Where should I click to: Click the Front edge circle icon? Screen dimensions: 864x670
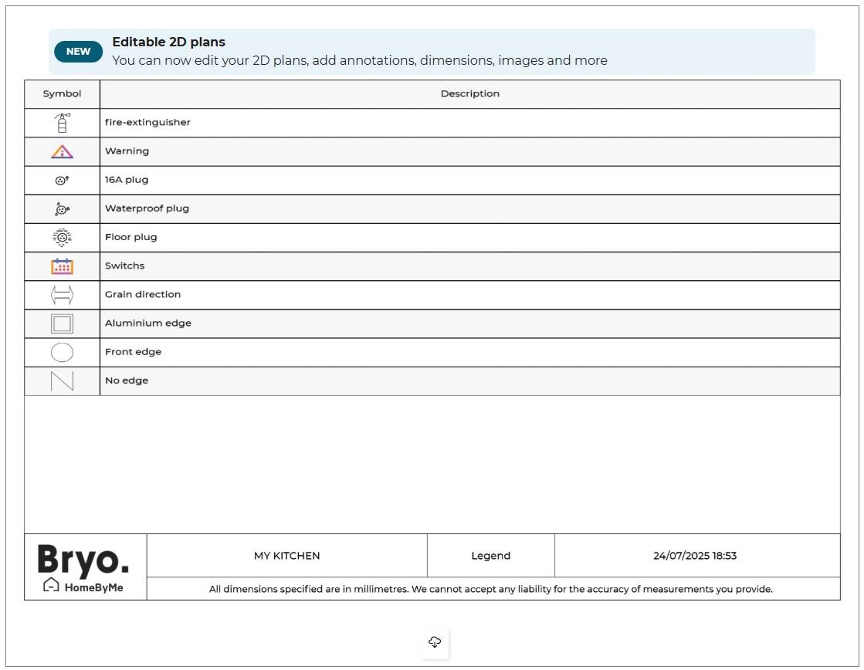pyautogui.click(x=62, y=353)
